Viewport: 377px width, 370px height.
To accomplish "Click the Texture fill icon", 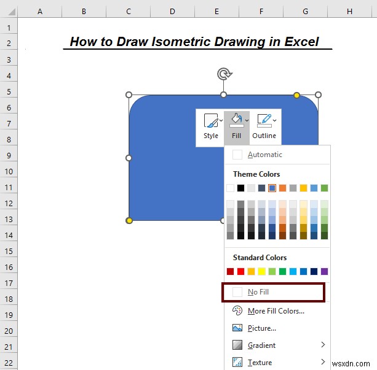I will point(237,362).
